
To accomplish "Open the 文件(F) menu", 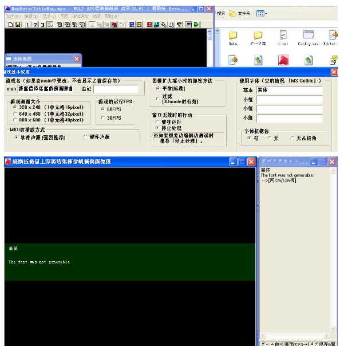I will pyautogui.click(x=13, y=17).
